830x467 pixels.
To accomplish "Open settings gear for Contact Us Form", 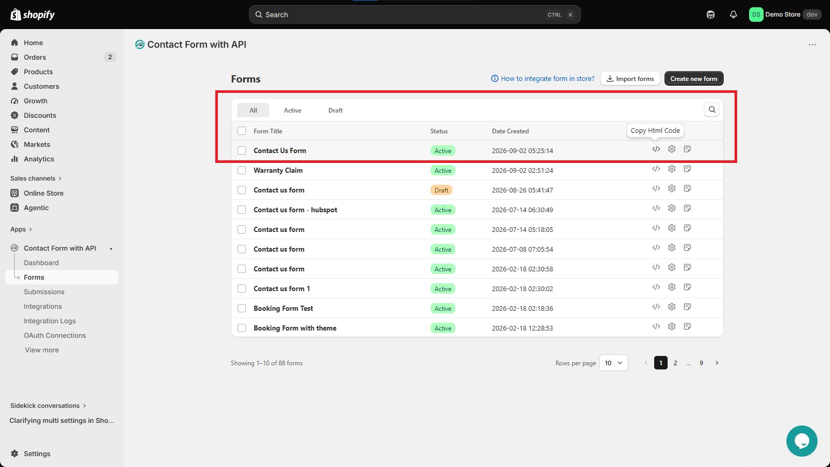I will 672,149.
